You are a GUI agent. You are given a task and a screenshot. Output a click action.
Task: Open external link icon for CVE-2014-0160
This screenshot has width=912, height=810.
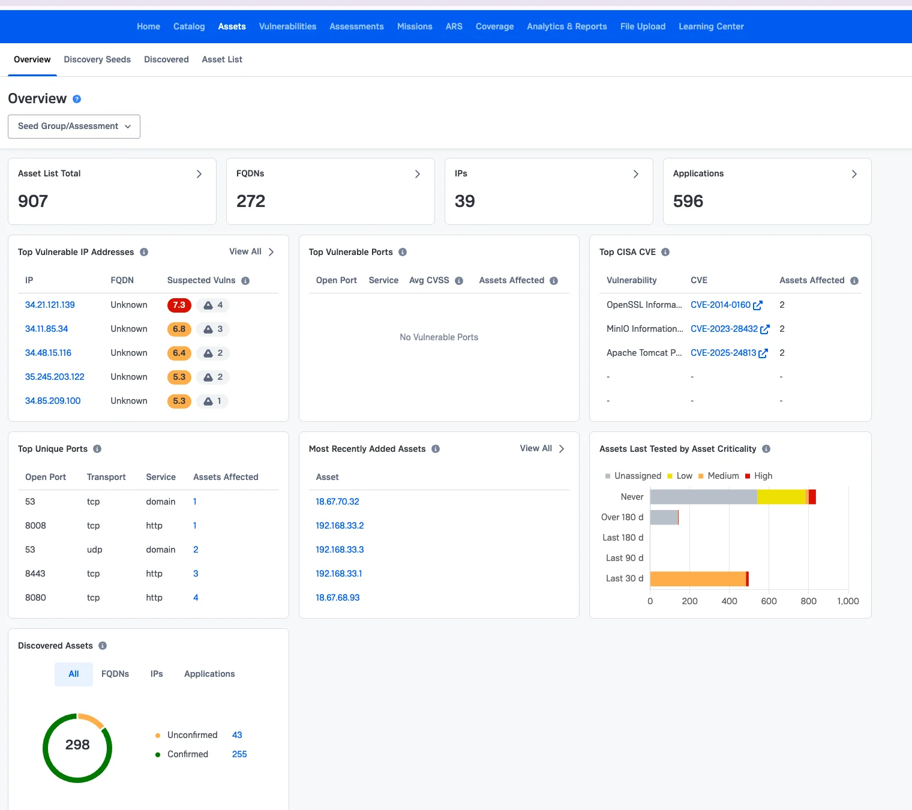758,305
